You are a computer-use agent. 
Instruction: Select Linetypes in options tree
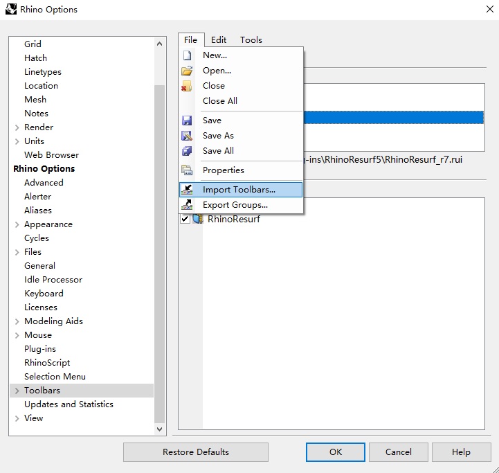(43, 72)
